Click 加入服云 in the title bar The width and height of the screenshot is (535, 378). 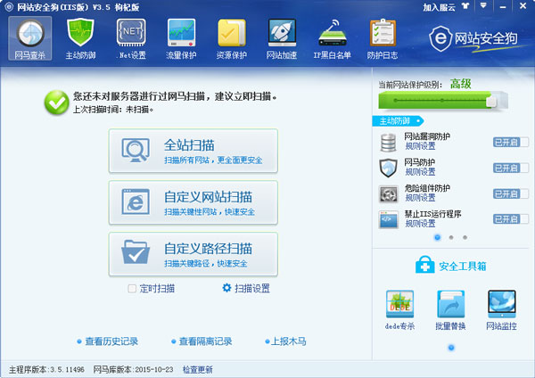coord(439,7)
